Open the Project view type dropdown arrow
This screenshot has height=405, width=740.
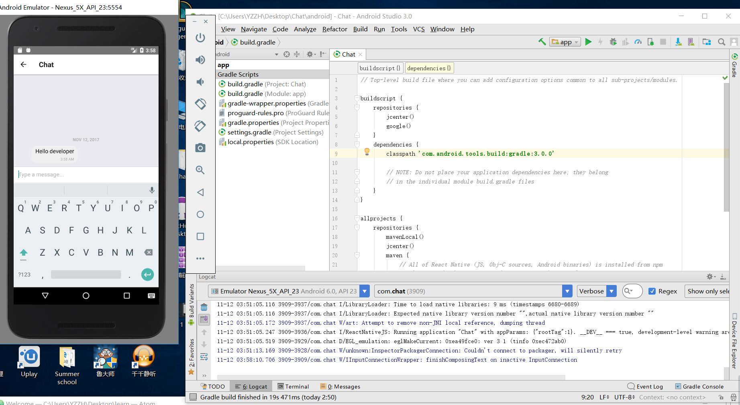click(276, 54)
